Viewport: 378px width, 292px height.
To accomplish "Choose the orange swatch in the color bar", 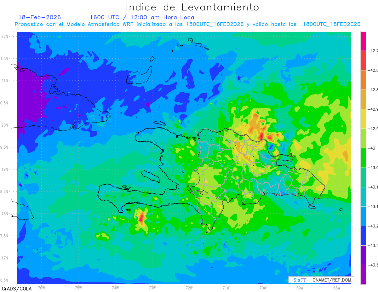I will point(363,80).
